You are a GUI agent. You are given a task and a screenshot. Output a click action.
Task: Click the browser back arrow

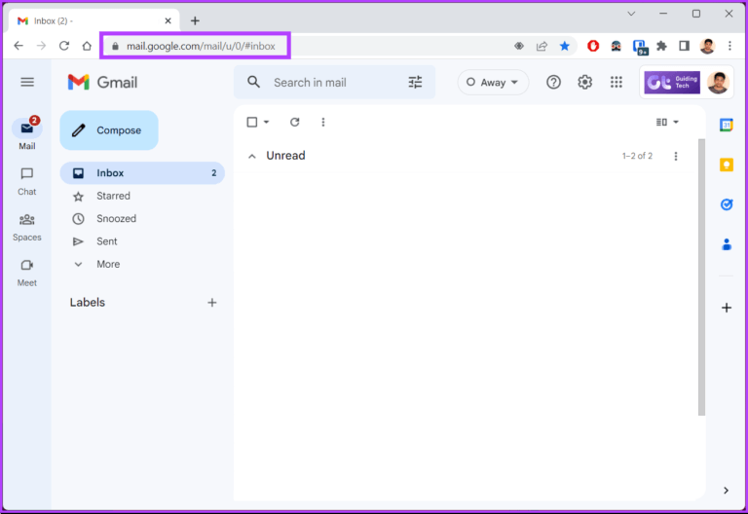click(x=19, y=46)
